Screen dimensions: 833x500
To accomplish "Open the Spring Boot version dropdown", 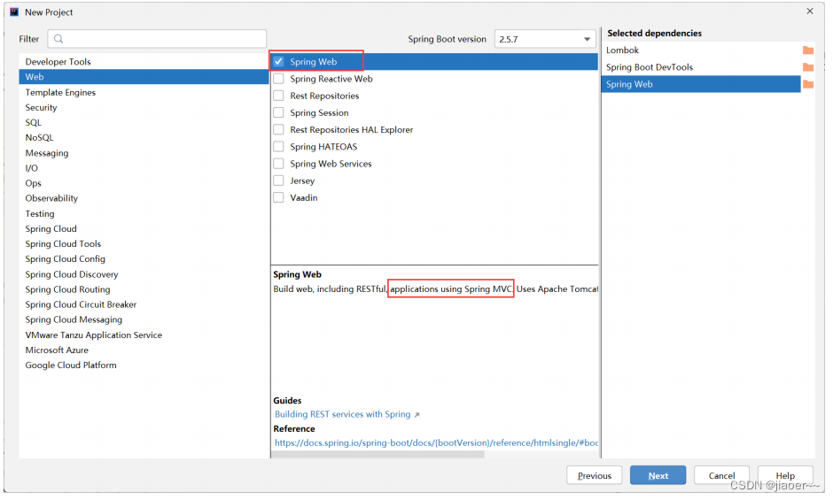I will point(545,39).
